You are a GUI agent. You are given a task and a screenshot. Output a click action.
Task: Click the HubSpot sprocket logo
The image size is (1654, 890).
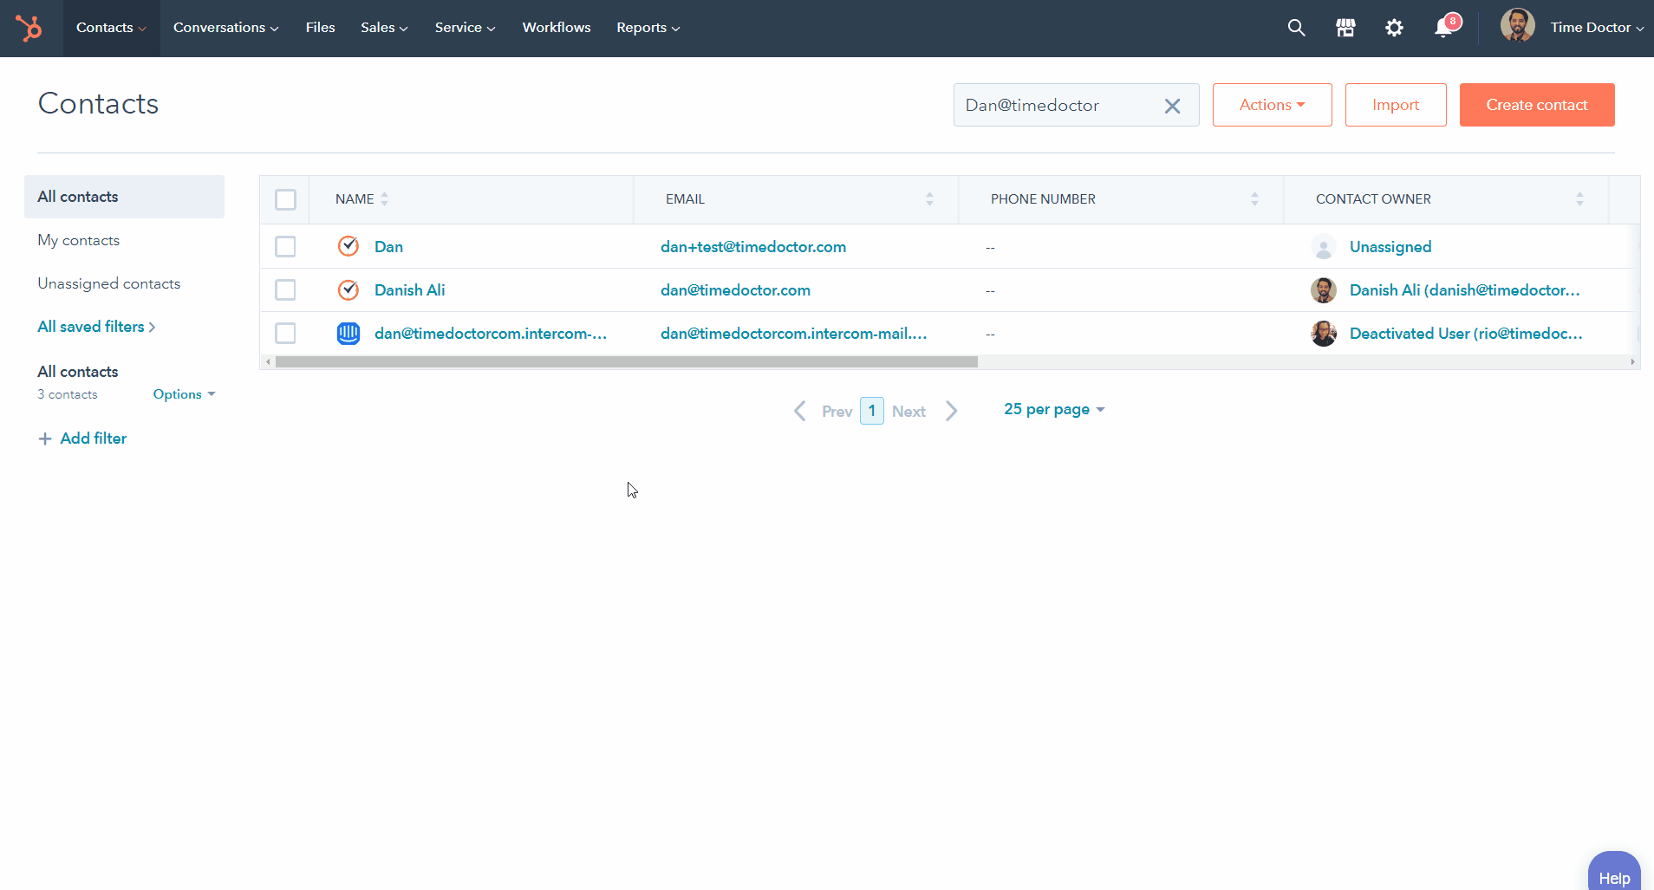29,29
